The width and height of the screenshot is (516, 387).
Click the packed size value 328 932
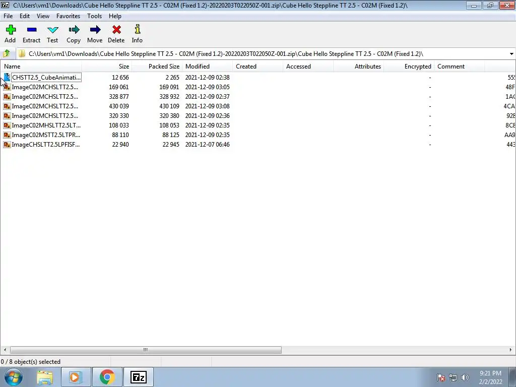169,96
